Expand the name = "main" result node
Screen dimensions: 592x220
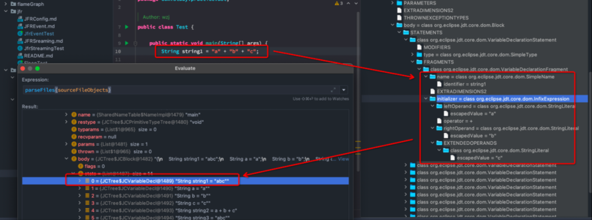point(66,114)
